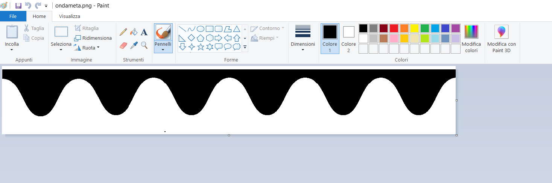Viewport: 552px width, 183px height.
Task: Click the Save icon in title bar
Action: [18, 6]
